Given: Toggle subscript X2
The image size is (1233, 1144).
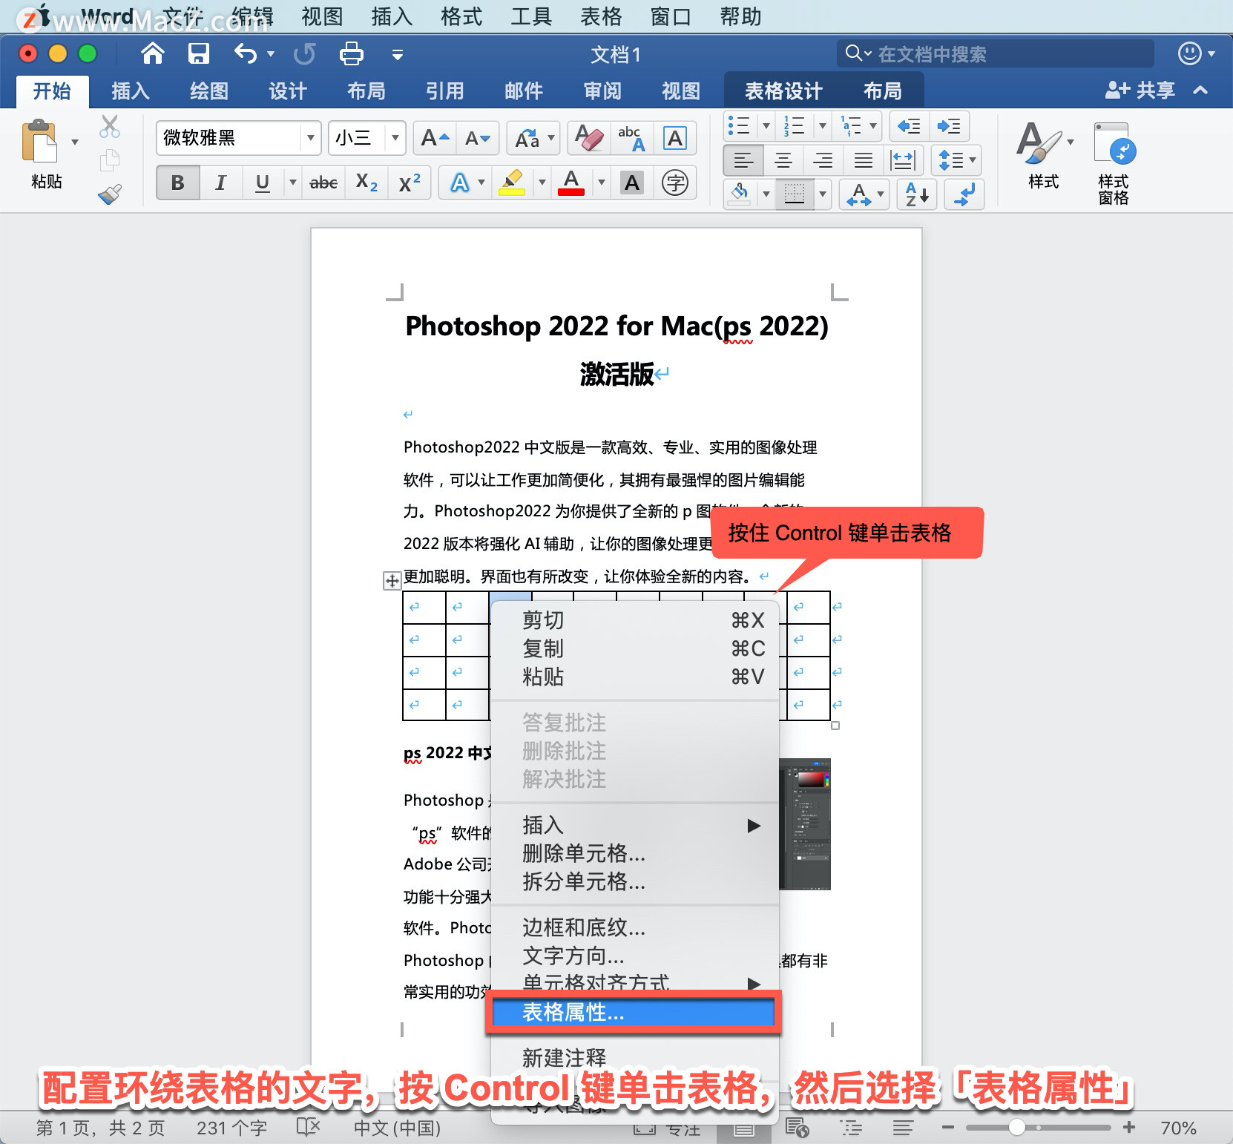Looking at the screenshot, I should (366, 183).
